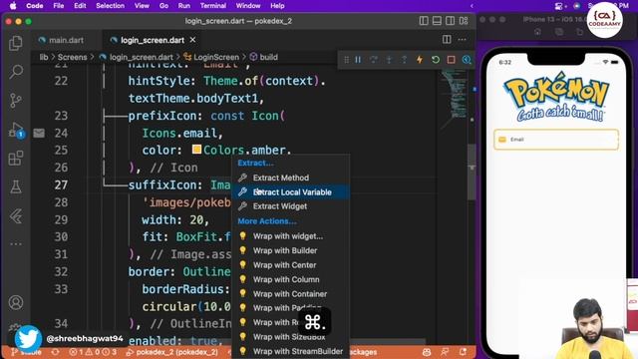Open the File menu
The width and height of the screenshot is (638, 359).
tap(58, 6)
